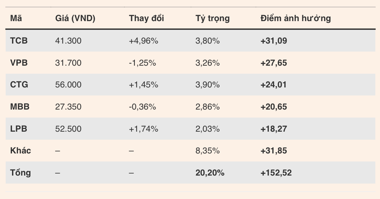Image resolution: width=380 pixels, height=199 pixels.
Task: Select the CTG ticker cell
Action: pos(19,85)
